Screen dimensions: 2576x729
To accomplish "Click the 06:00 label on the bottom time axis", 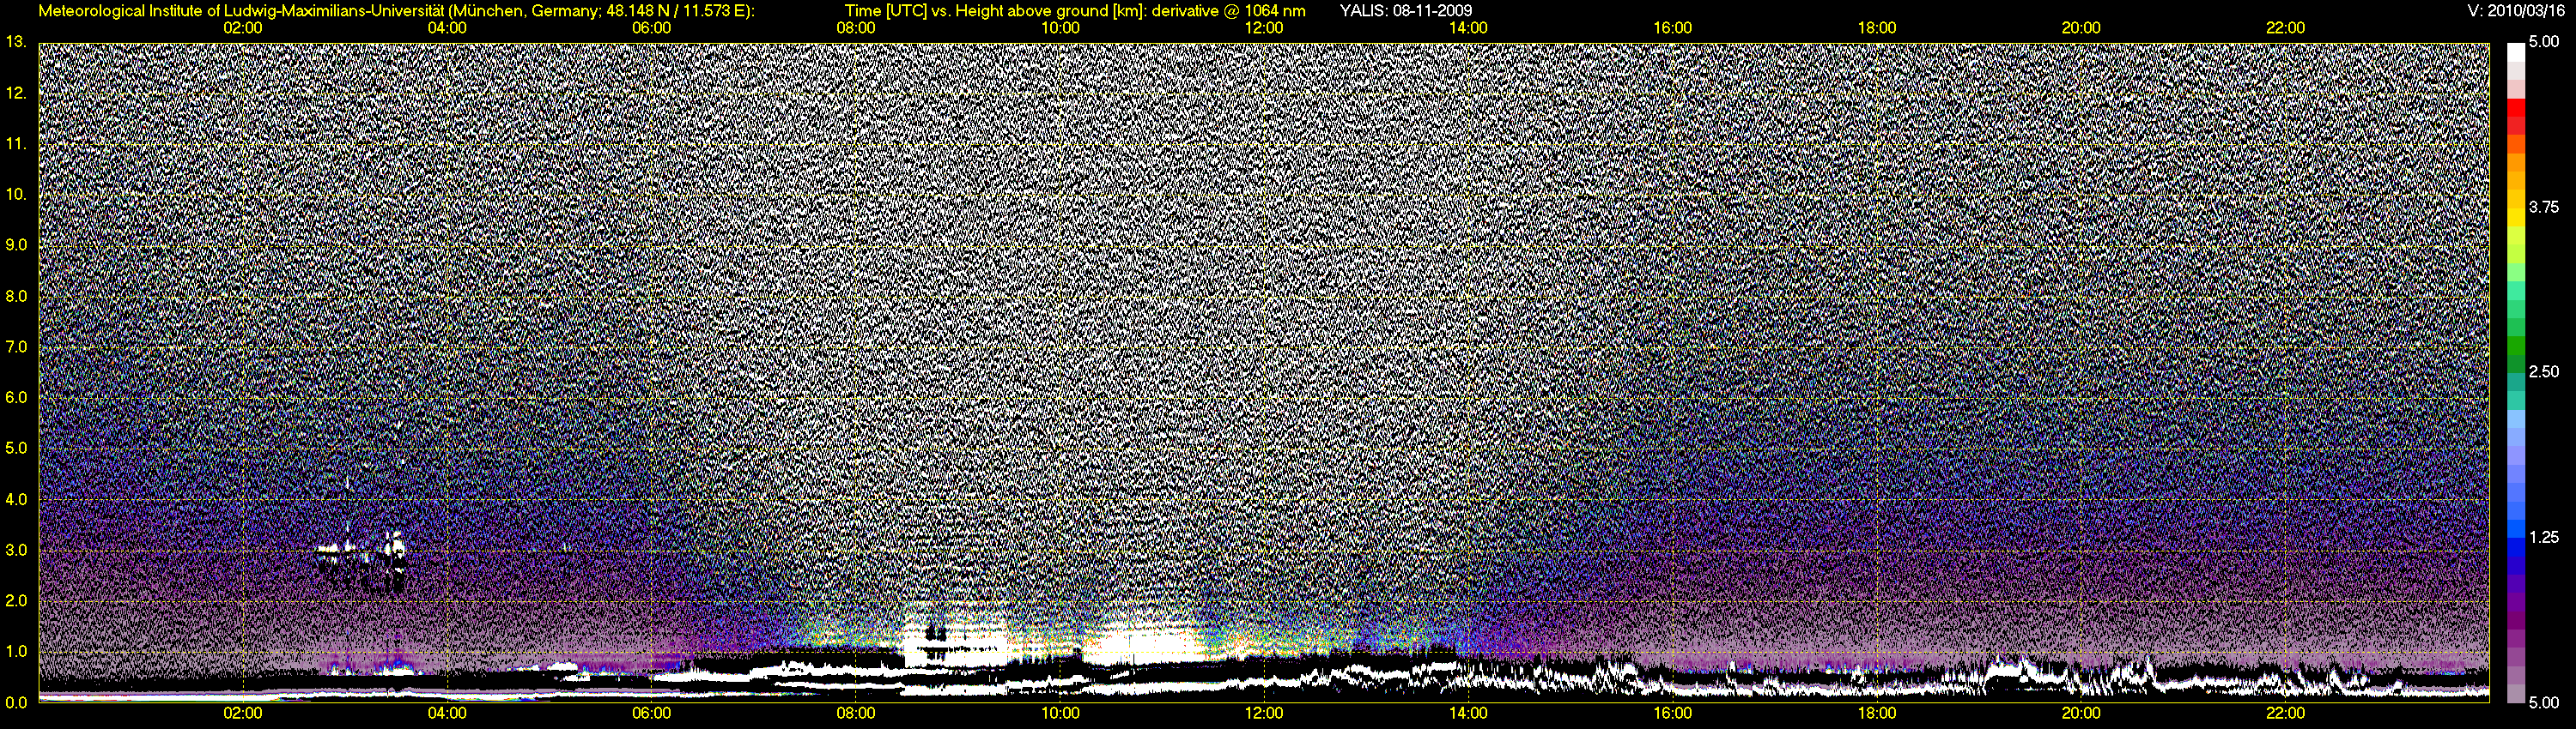I will [x=651, y=713].
